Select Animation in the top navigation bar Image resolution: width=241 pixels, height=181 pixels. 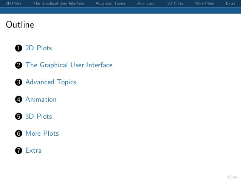point(146,3)
